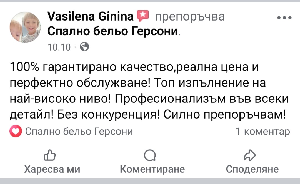
Task: Click reactor name beside the heart icon
Action: [x=79, y=131]
